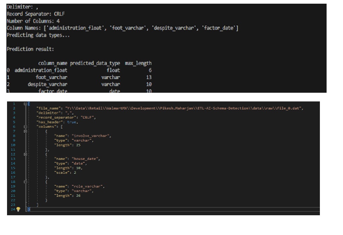
Task: Collapse the role_varchar object fold marker on line 18
Action: point(25,182)
